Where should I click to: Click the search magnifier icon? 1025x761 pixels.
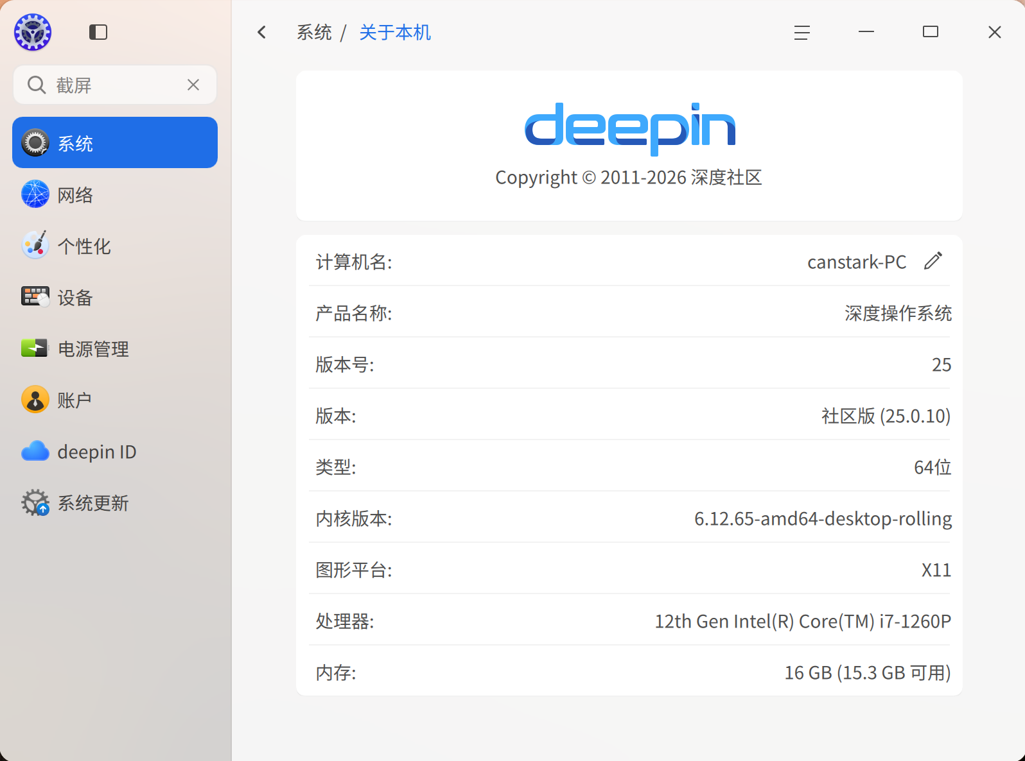click(x=37, y=85)
